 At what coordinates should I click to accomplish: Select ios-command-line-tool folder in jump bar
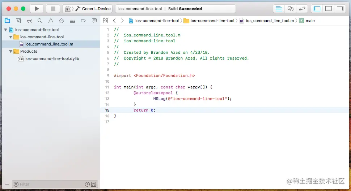point(209,21)
